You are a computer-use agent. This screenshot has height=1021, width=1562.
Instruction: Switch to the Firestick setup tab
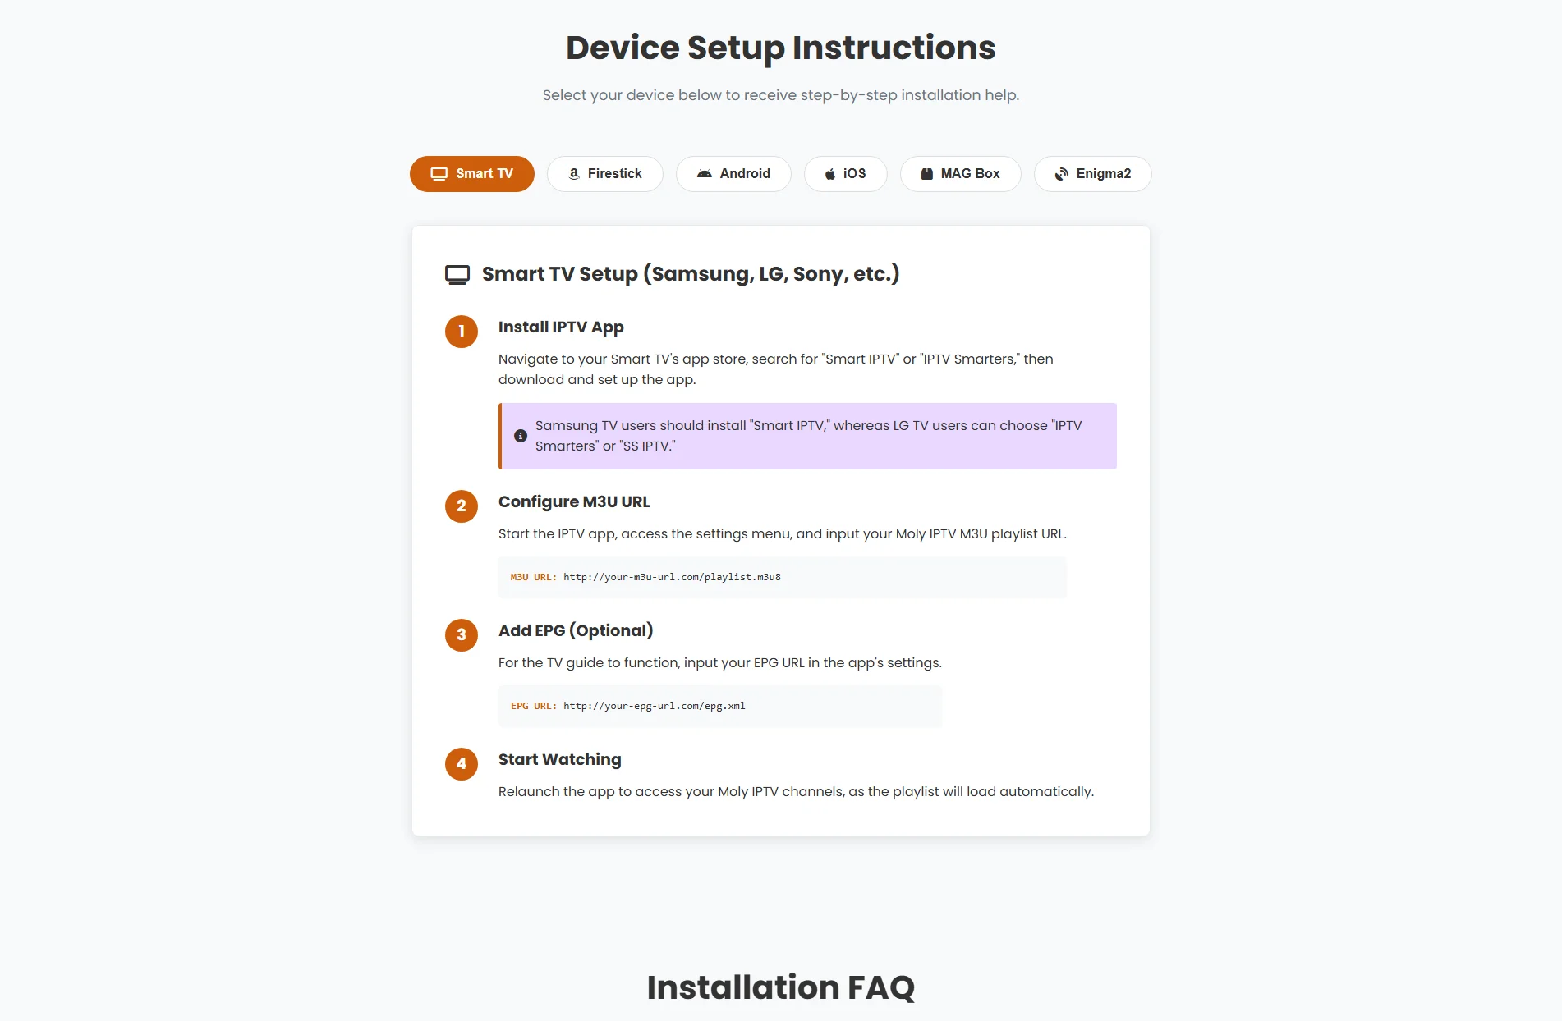pyautogui.click(x=604, y=173)
